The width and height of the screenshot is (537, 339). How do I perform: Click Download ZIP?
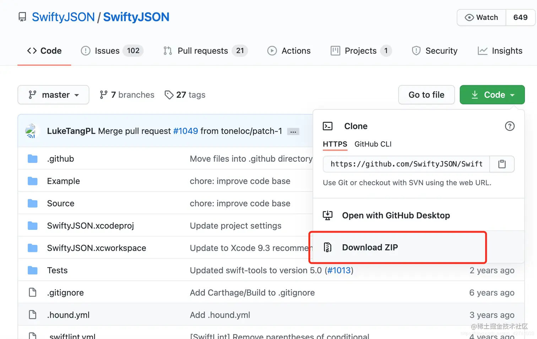pyautogui.click(x=370, y=247)
